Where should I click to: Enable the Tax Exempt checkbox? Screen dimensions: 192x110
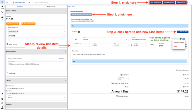click(7, 73)
